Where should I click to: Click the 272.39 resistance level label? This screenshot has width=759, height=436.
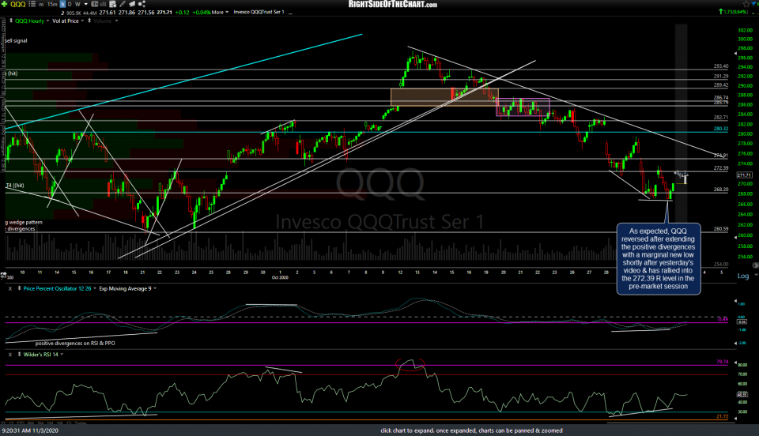click(721, 168)
